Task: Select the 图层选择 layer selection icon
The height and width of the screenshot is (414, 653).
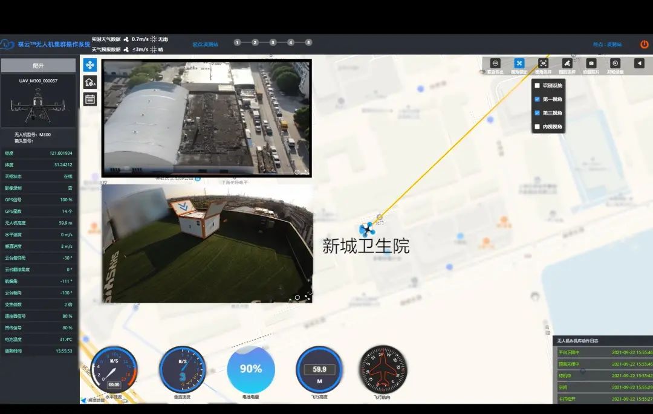Action: point(567,63)
